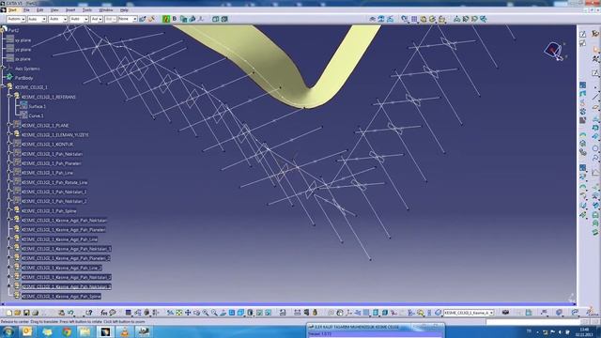Select 'yz plane' in the tree
Screen dimensions: 601x338
pos(23,50)
